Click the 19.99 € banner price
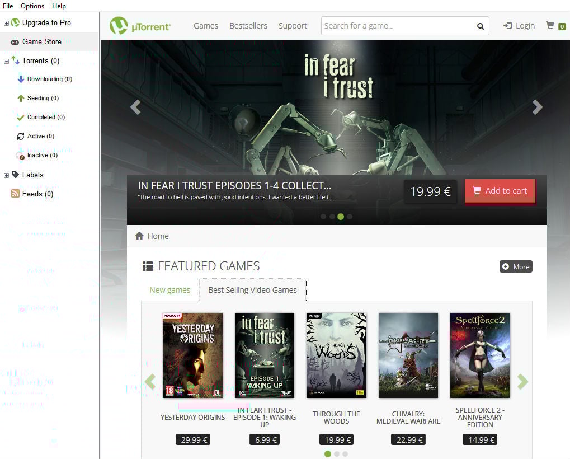The height and width of the screenshot is (459, 570). (x=430, y=191)
